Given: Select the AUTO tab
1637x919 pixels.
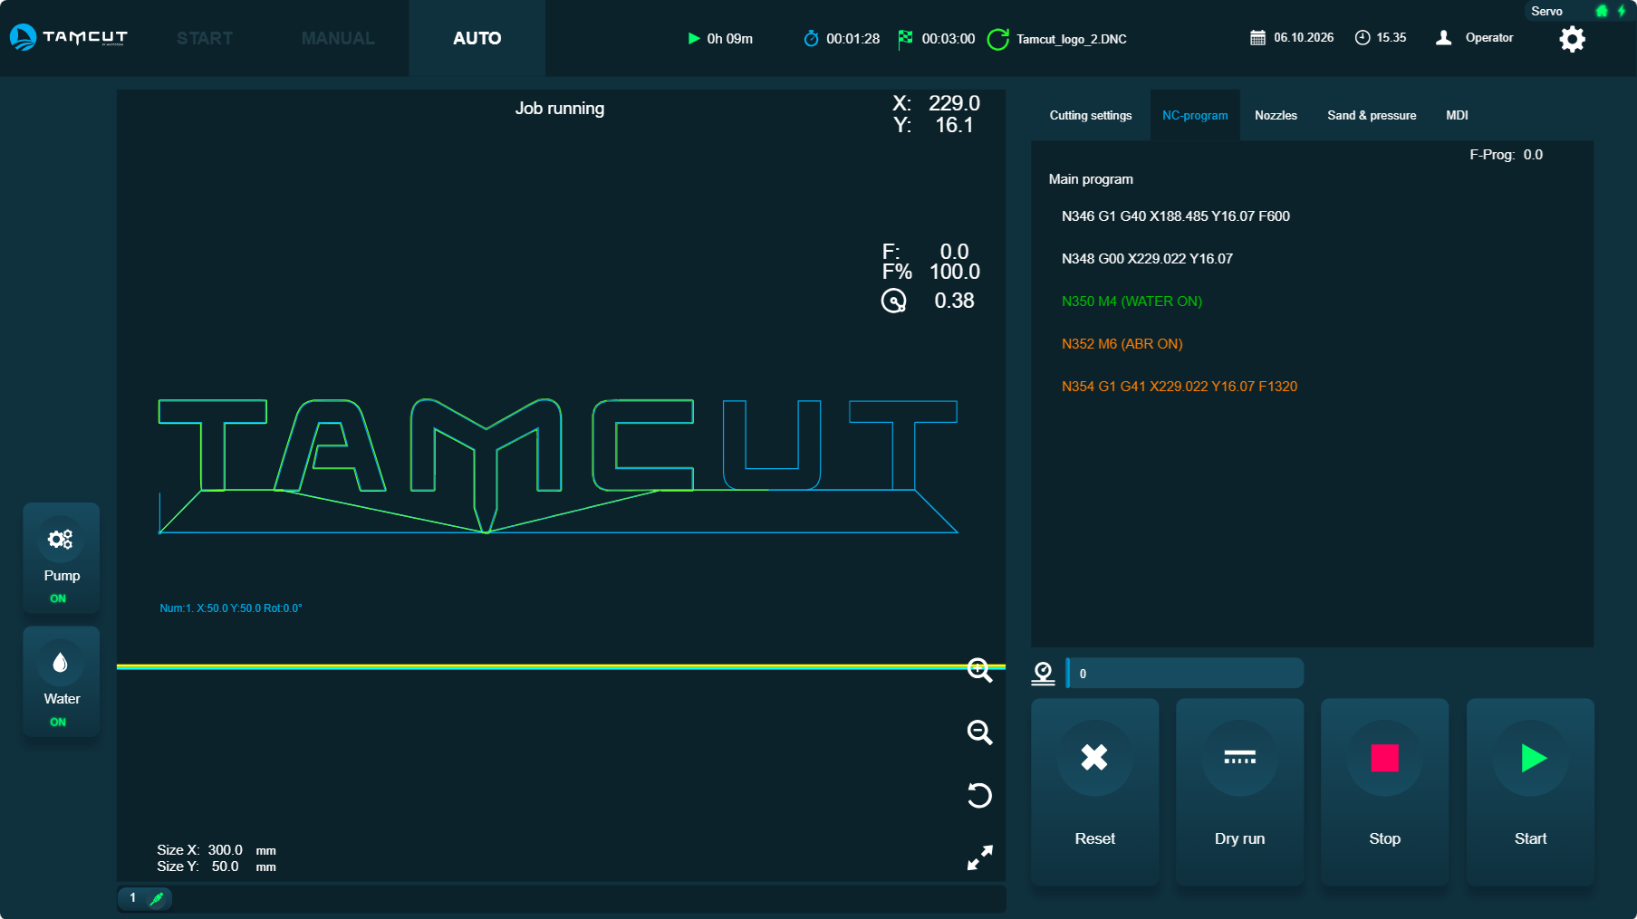Looking at the screenshot, I should tap(477, 38).
